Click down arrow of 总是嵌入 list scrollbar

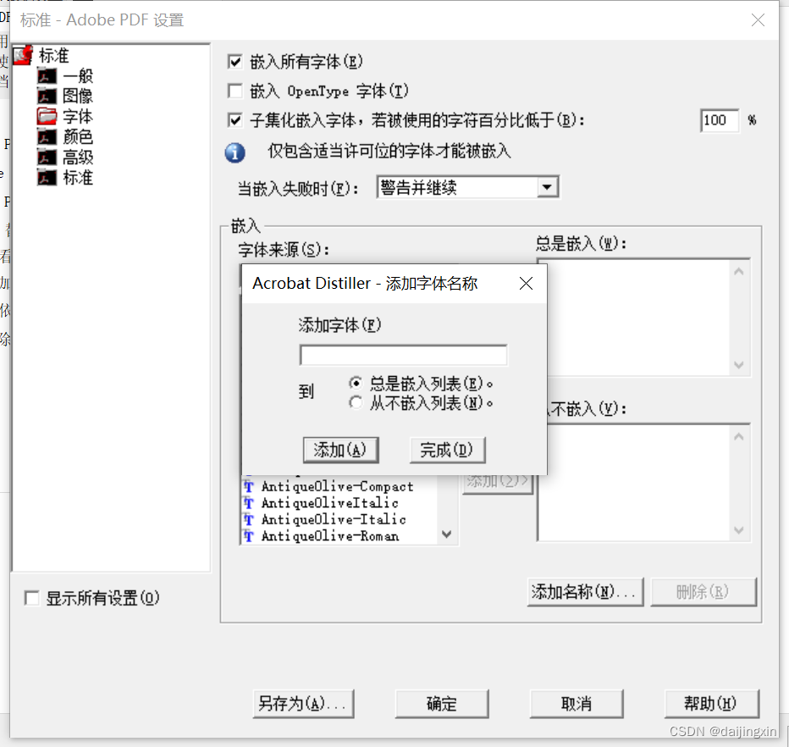point(739,364)
